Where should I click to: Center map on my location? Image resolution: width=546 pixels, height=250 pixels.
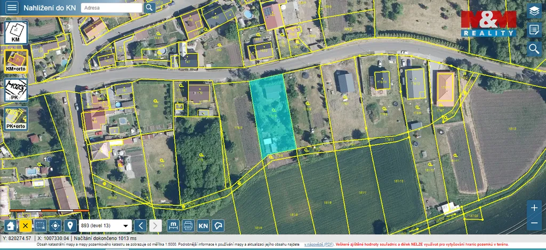(x=55, y=226)
